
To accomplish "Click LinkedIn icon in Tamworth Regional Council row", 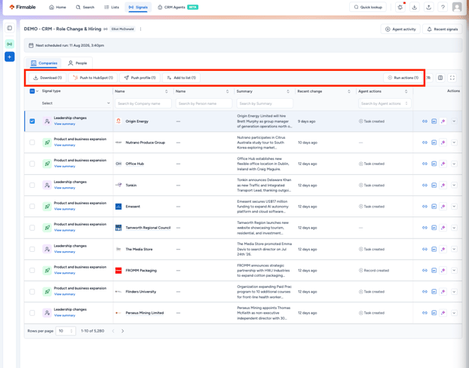I will 434,228.
